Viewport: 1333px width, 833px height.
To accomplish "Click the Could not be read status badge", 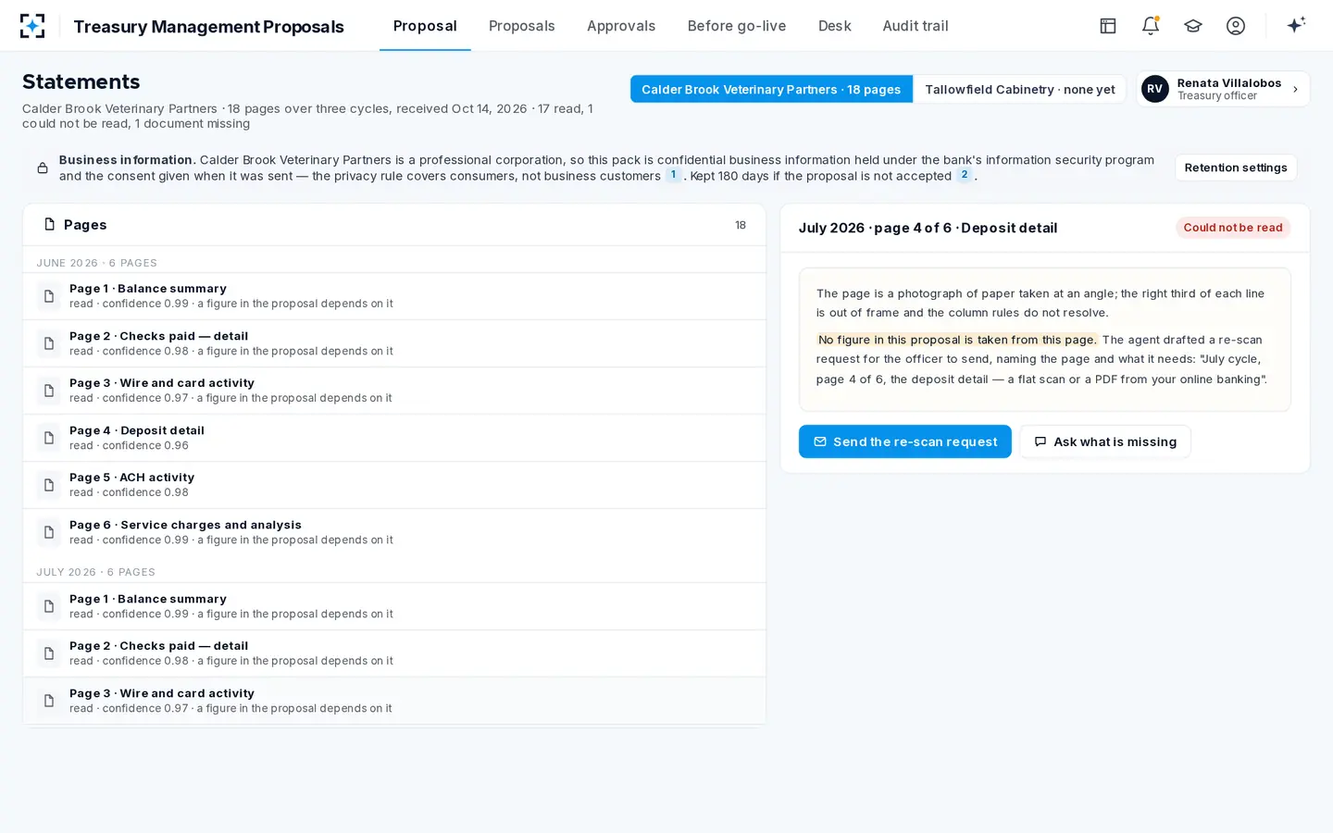I will click(x=1233, y=228).
